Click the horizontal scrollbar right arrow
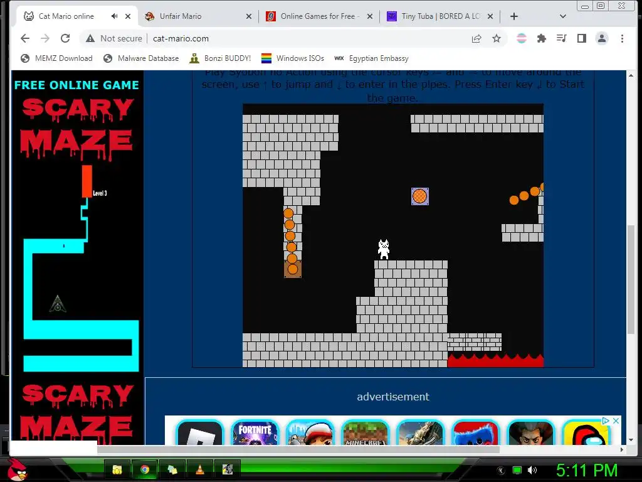 pyautogui.click(x=622, y=449)
